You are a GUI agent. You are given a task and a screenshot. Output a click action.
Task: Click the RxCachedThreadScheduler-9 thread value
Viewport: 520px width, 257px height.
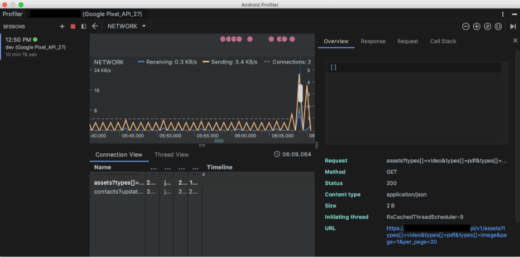pyautogui.click(x=425, y=217)
